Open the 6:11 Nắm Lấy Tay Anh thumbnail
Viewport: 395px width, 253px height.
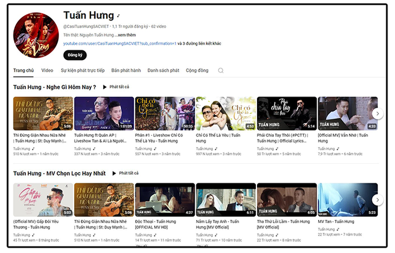[226, 200]
